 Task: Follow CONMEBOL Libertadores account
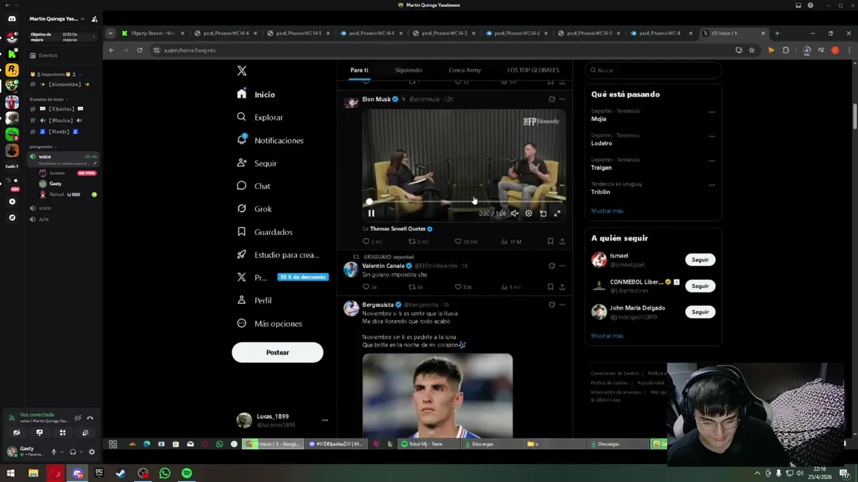tap(700, 286)
